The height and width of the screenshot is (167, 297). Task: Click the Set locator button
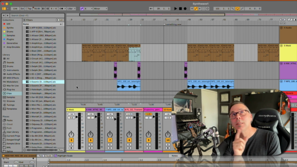[283, 19]
